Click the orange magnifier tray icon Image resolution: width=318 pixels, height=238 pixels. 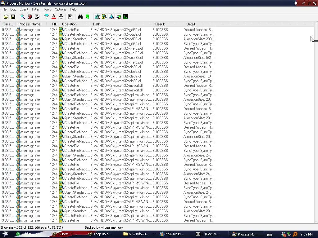point(295,234)
